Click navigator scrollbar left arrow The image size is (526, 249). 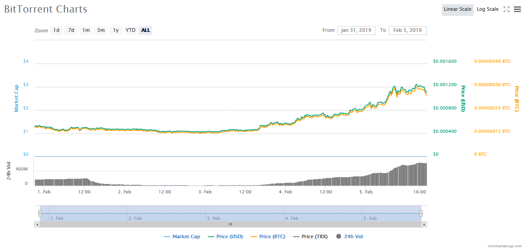click(x=37, y=224)
